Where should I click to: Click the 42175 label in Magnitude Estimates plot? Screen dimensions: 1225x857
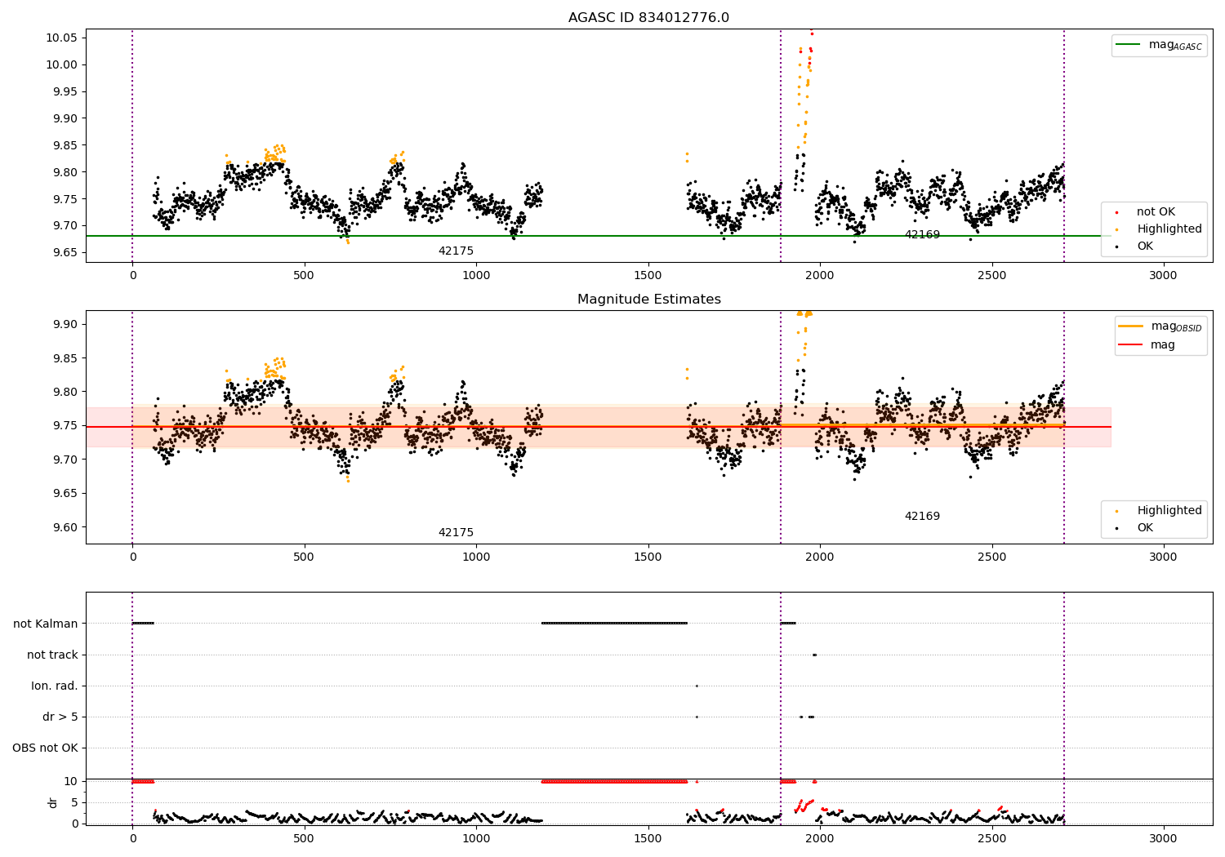(456, 533)
